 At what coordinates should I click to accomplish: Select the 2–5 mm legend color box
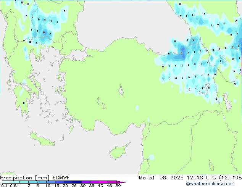(33, 182)
